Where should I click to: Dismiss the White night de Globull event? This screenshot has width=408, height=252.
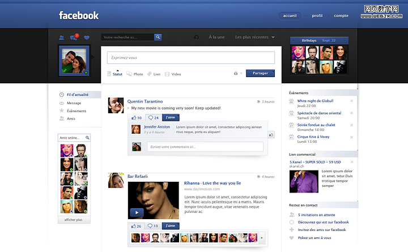(x=351, y=101)
